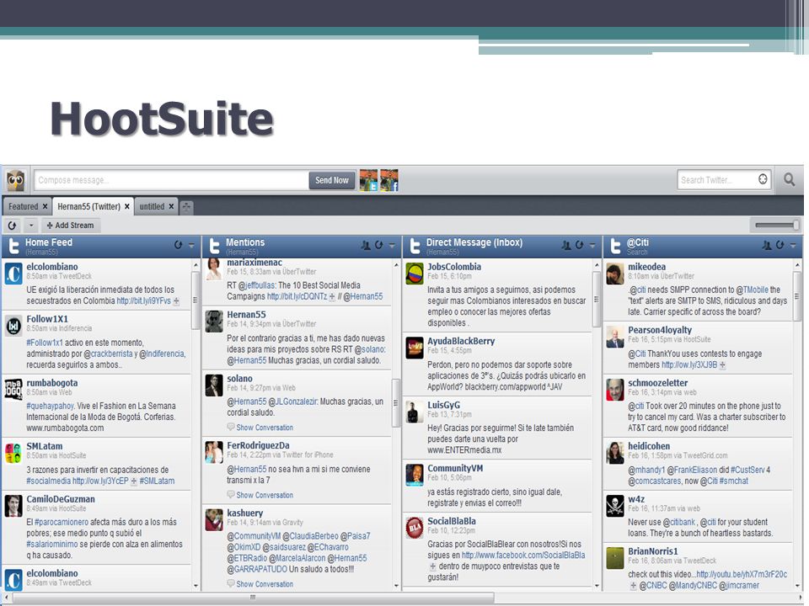
Task: Refresh all streams from the toolbar
Action: pyautogui.click(x=13, y=226)
